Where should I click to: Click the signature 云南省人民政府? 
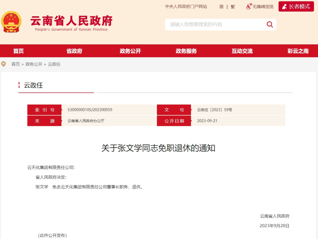(275, 216)
